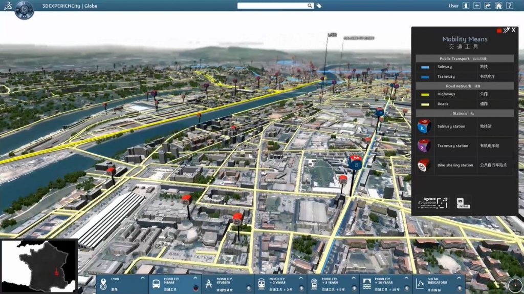Click the pin arrows icon in panel
This screenshot has height=294, width=524.
point(506,30)
